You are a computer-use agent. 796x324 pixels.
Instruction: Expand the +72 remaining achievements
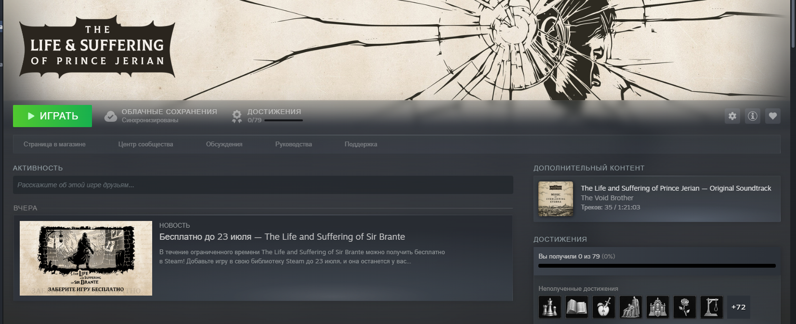pyautogui.click(x=738, y=307)
